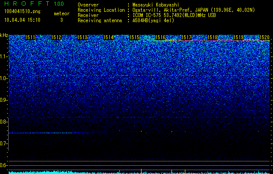Click the 1.1 frequency axis label
Image resolution: width=273 pixels, height=174 pixels.
[4, 57]
